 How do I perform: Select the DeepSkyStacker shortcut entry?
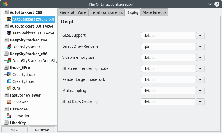point(26,47)
